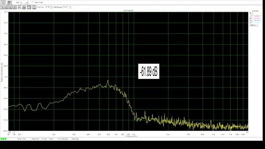
Task: Click the frequency scrollbar thumb
Action: [13, 132]
